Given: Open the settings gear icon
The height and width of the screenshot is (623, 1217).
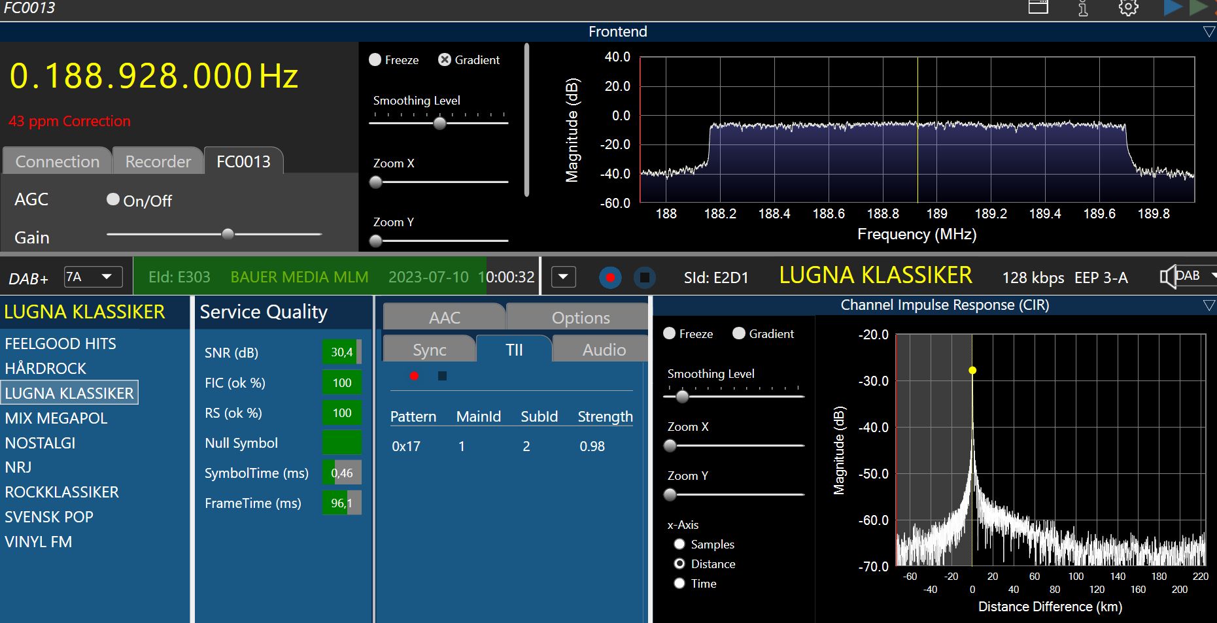Looking at the screenshot, I should tap(1128, 8).
